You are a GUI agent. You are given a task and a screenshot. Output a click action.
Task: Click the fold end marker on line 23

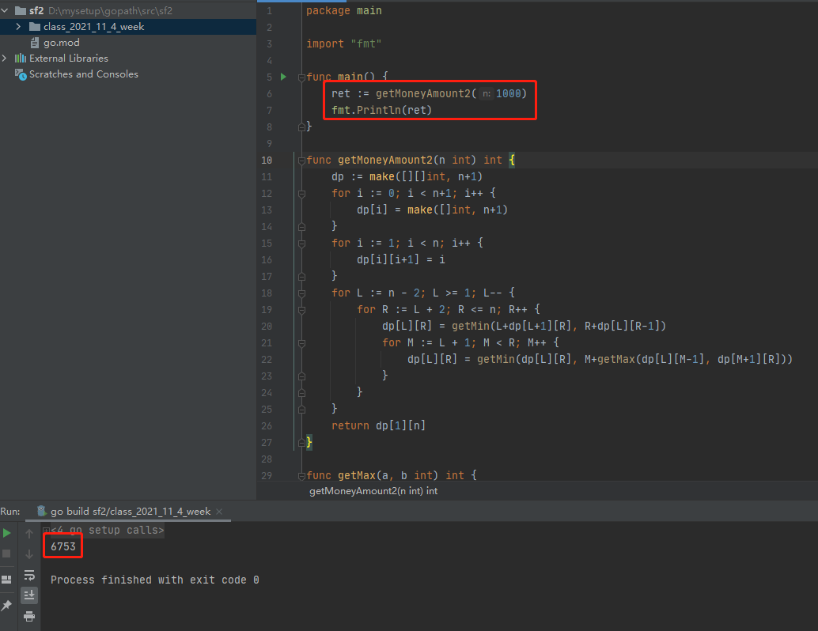click(301, 376)
